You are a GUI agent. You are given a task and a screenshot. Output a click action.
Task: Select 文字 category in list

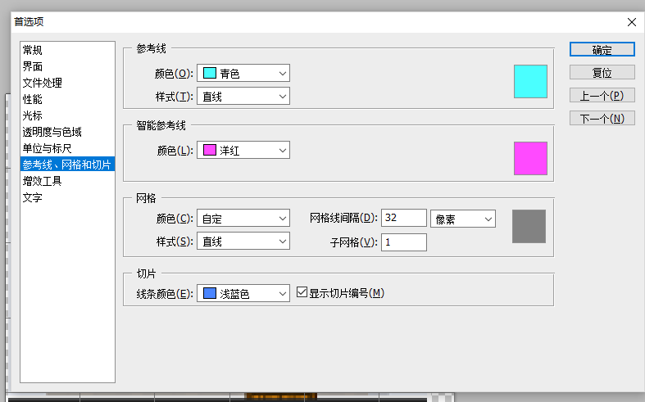pyautogui.click(x=67, y=197)
